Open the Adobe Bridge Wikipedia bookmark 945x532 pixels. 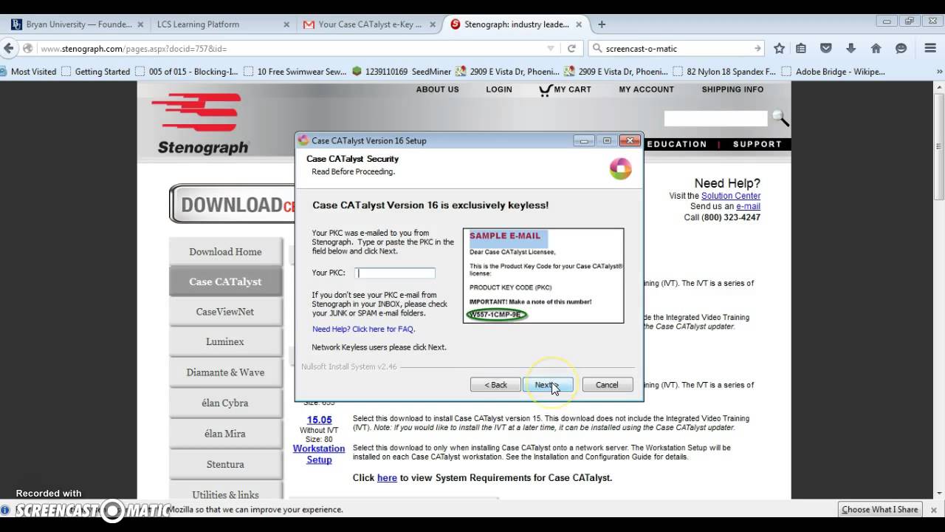click(834, 72)
